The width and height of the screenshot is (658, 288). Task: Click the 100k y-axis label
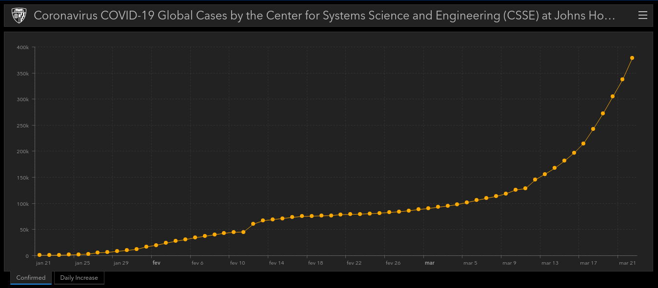pyautogui.click(x=23, y=204)
